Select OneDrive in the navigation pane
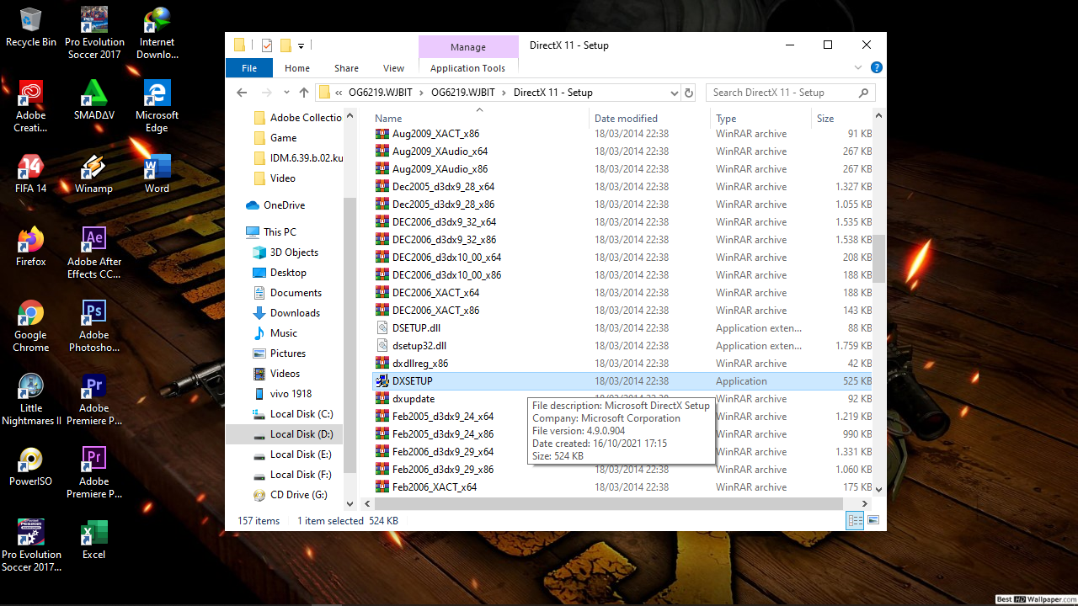 pos(284,205)
